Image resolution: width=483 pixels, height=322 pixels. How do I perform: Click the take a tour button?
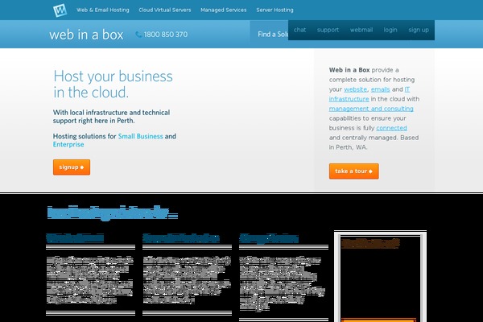[x=354, y=171]
